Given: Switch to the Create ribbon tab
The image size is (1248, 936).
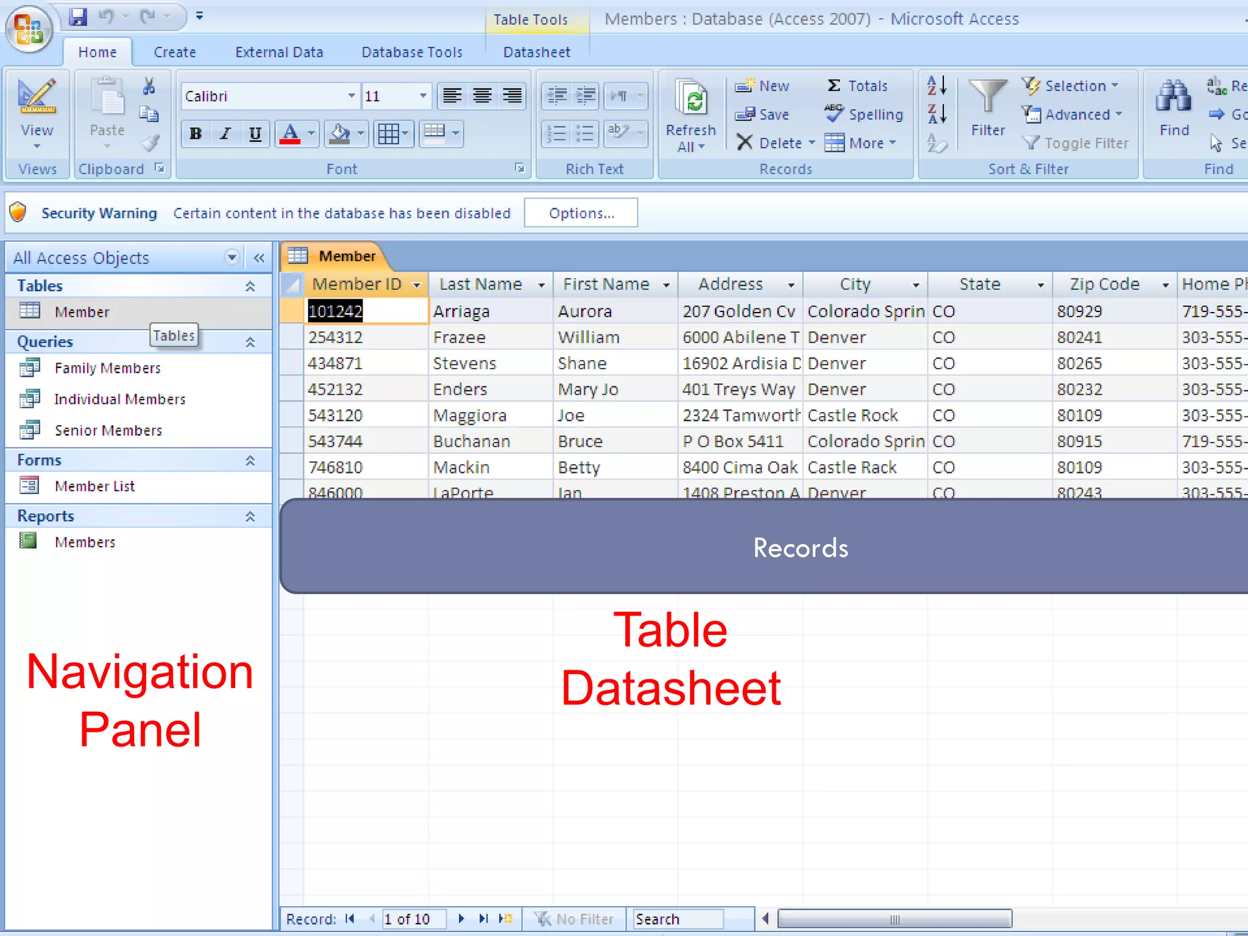Looking at the screenshot, I should pyautogui.click(x=175, y=52).
